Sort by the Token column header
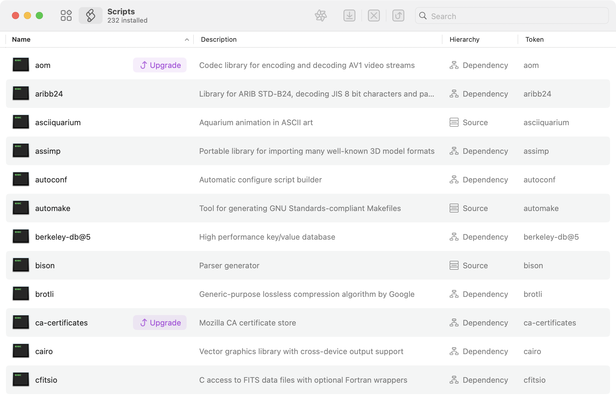 pos(534,40)
